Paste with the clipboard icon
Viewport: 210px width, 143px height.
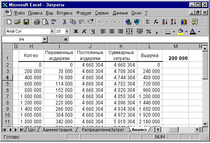pos(82,22)
